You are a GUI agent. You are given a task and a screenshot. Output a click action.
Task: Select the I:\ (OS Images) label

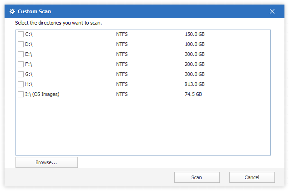coord(42,94)
